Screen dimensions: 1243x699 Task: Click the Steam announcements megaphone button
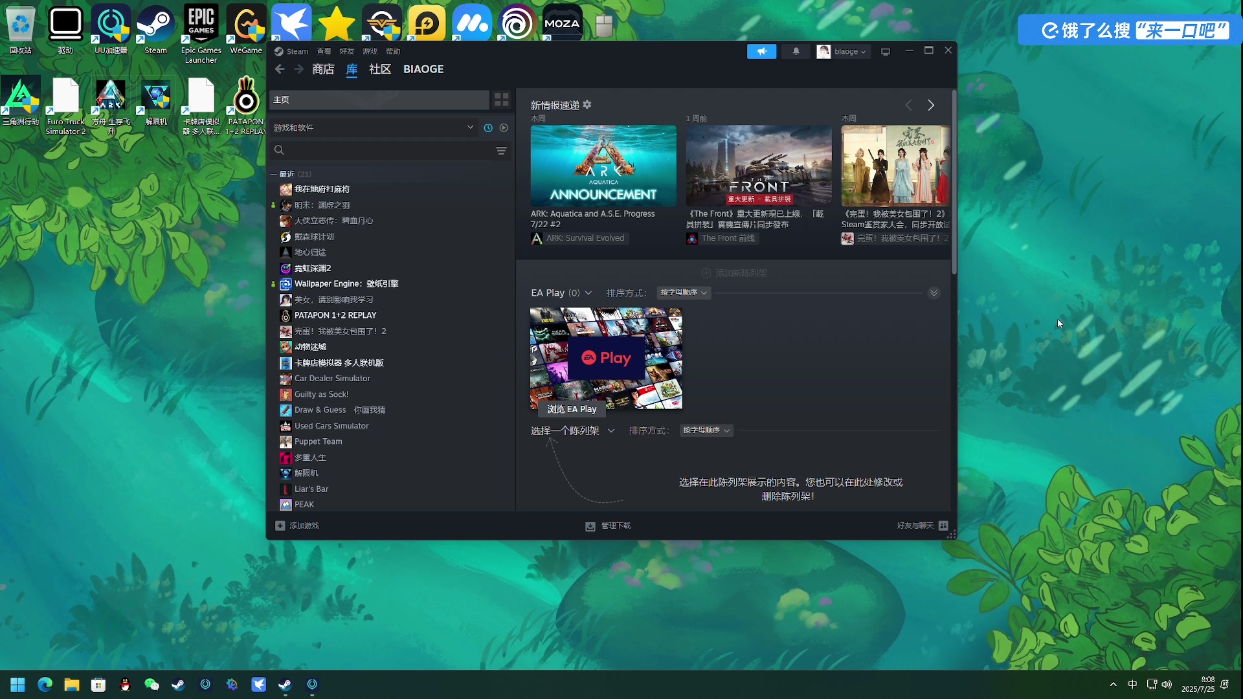click(761, 51)
